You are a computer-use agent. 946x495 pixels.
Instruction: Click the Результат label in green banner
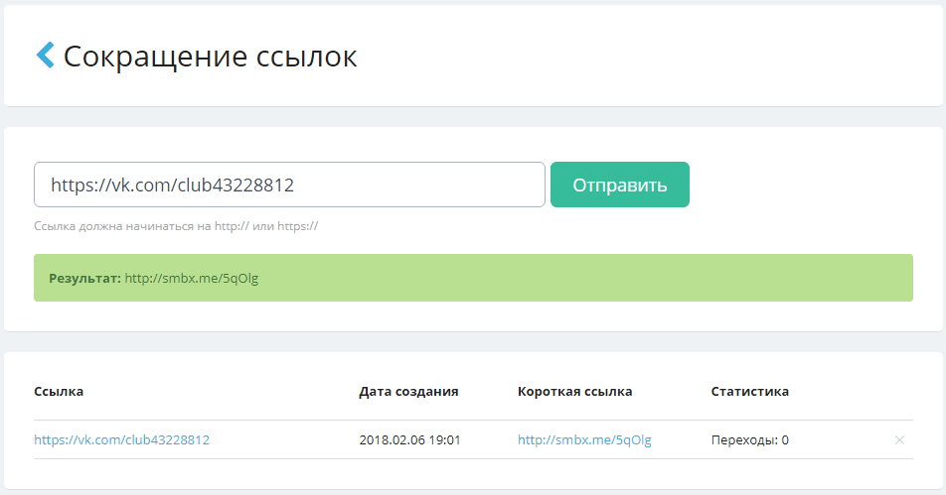[x=84, y=279]
